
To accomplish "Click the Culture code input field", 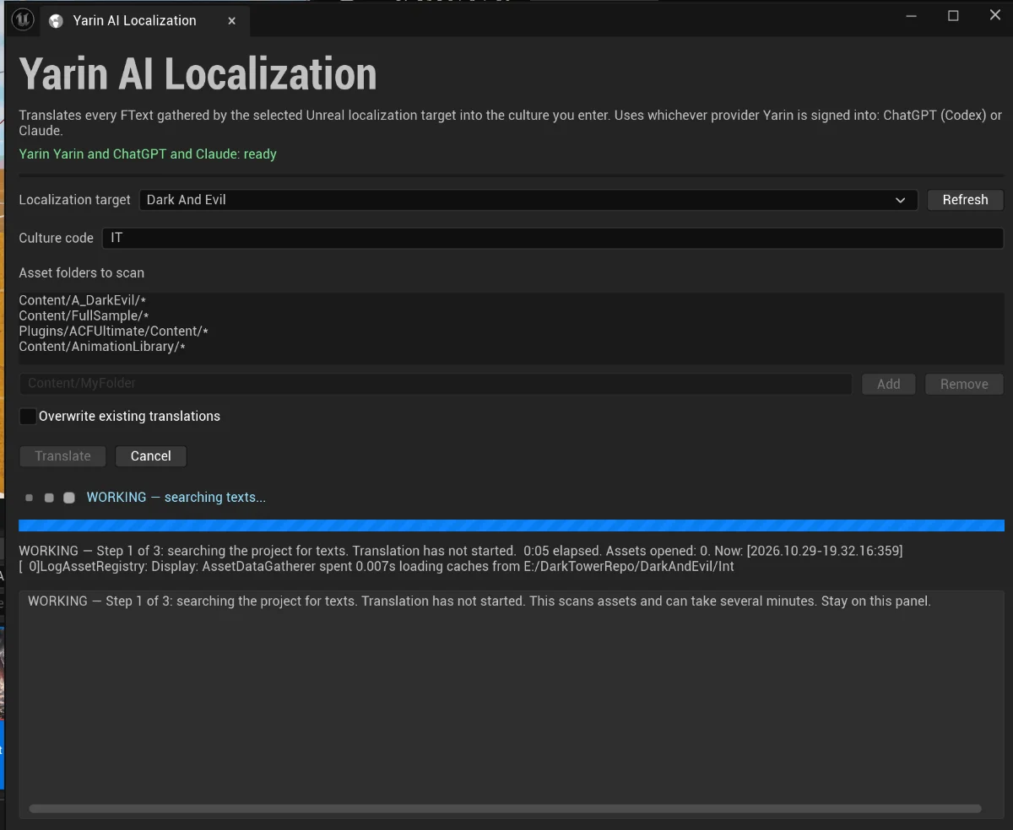I will coord(553,238).
